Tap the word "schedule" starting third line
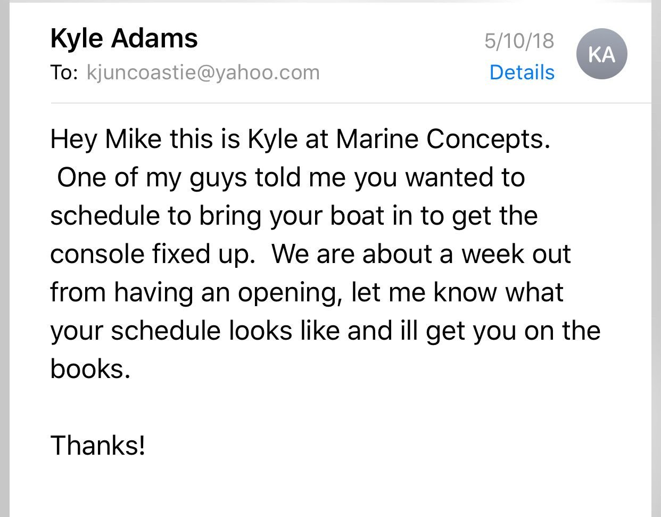Viewport: 661px width, 517px height. tap(105, 216)
